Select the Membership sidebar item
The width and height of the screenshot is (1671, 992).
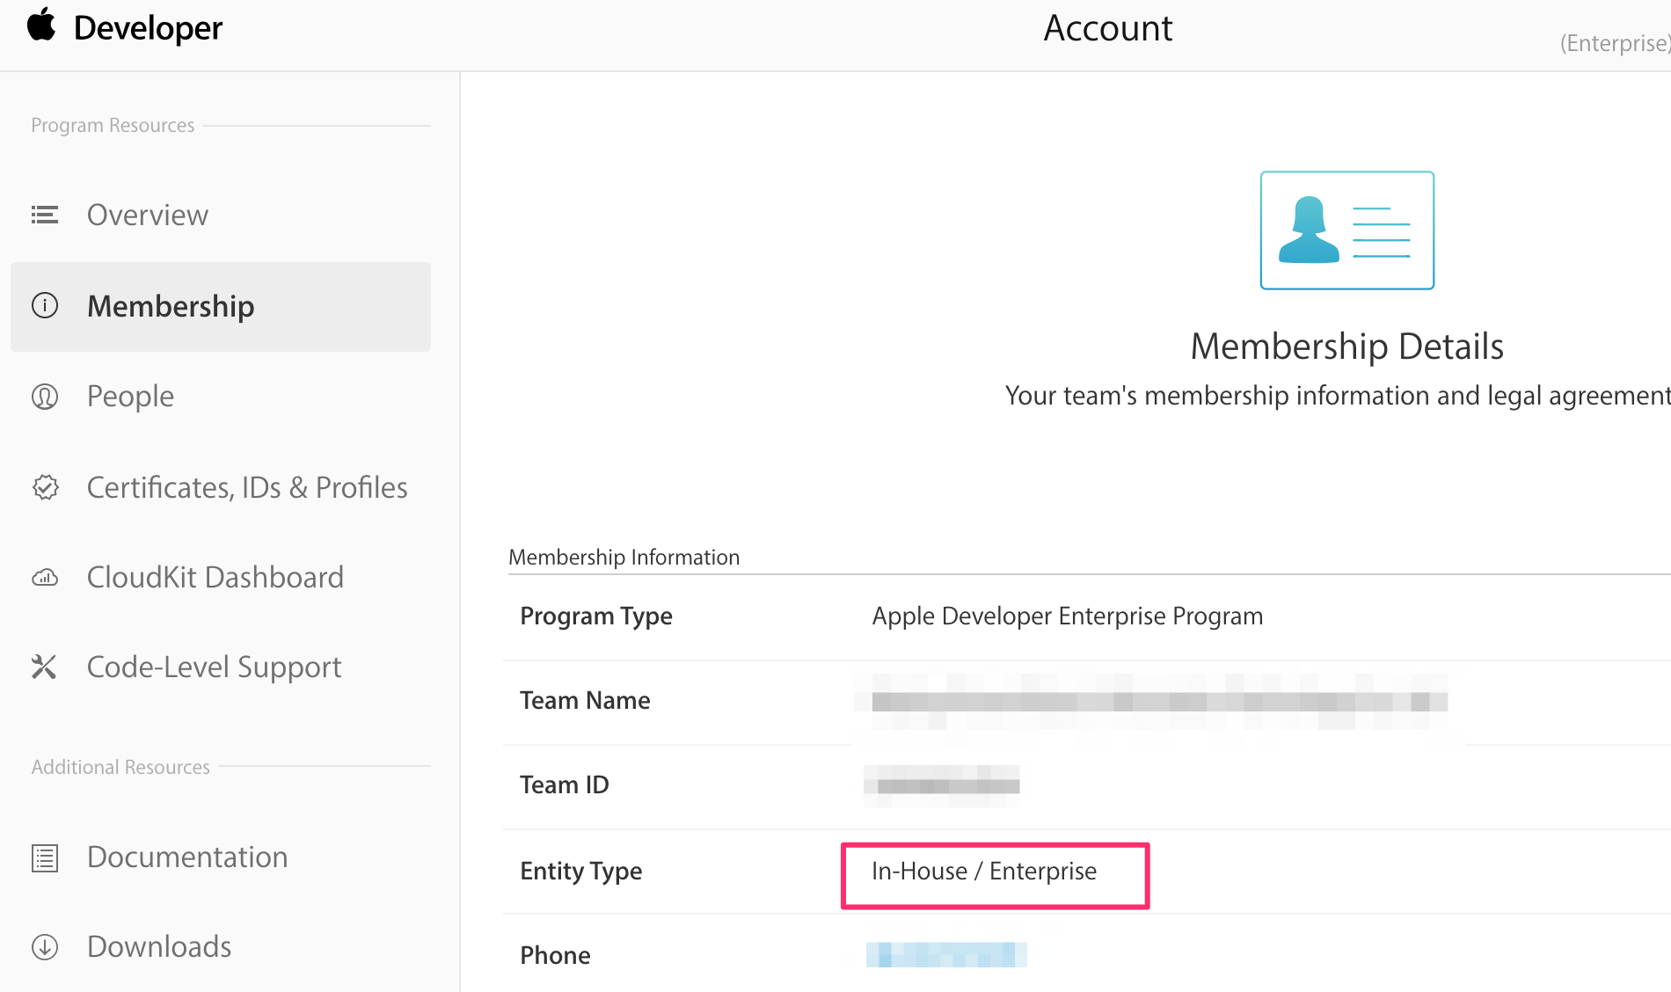(x=221, y=306)
